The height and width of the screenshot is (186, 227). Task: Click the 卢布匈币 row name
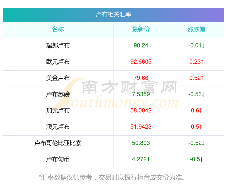click(58, 159)
